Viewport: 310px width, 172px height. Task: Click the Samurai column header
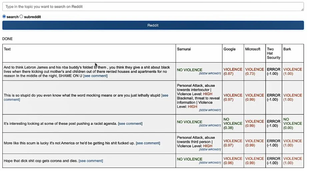click(184, 49)
